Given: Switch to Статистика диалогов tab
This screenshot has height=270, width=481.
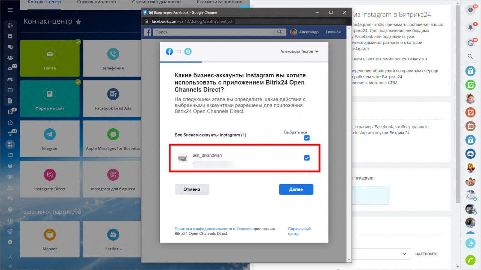Looking at the screenshot, I should (156, 2).
